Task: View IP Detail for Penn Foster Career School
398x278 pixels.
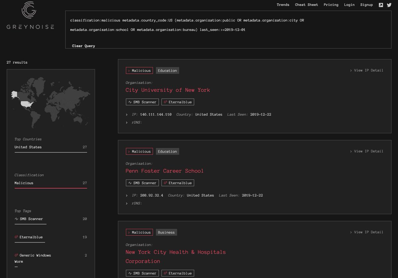Action: [366, 151]
